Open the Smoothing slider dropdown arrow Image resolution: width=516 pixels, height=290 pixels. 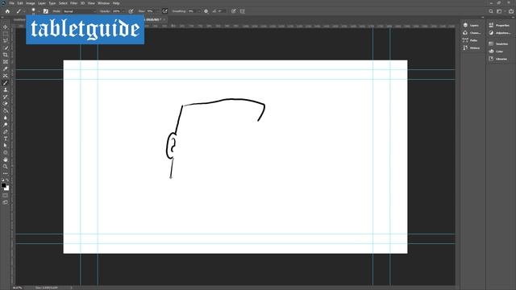[199, 11]
